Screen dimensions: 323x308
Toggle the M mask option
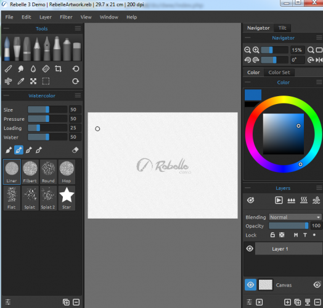pos(296,235)
